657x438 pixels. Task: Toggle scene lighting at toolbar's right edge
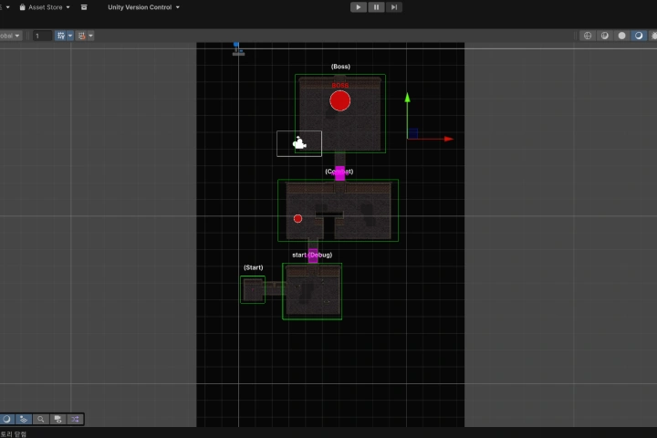pos(653,36)
